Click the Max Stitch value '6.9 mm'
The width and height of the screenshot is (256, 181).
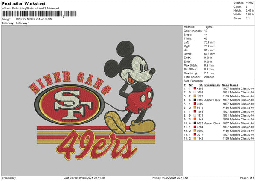[209, 65]
